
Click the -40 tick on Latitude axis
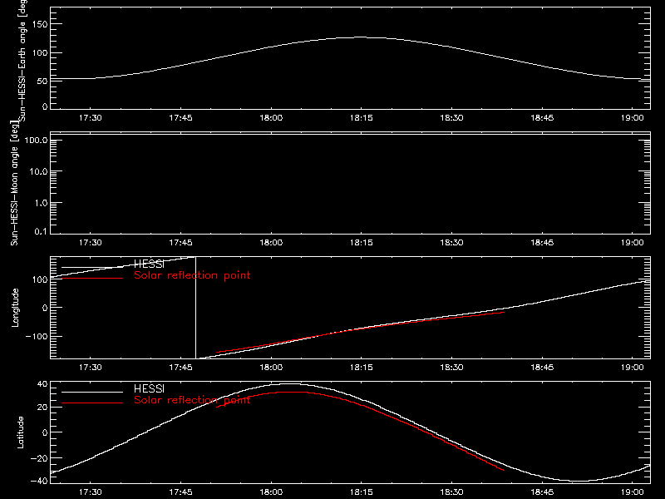click(x=39, y=482)
